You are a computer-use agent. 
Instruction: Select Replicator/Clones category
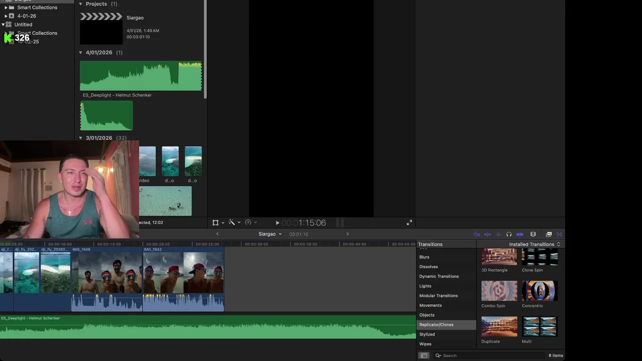click(446, 325)
